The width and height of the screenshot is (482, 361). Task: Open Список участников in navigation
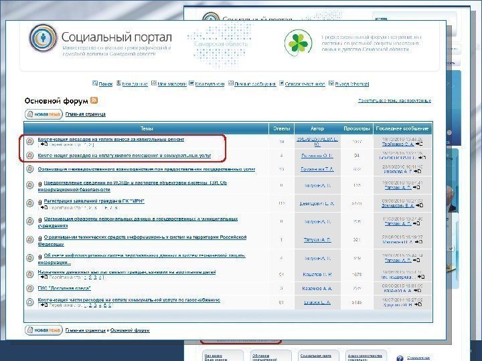coord(305,84)
